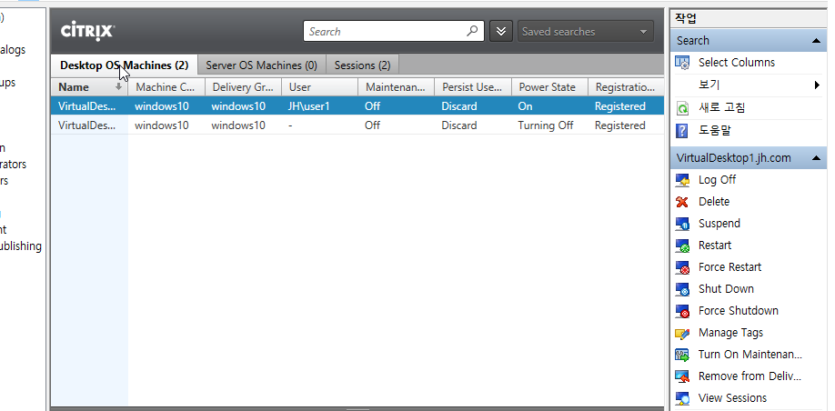Expand advanced search with double-chevron button
The image size is (835, 411).
500,31
